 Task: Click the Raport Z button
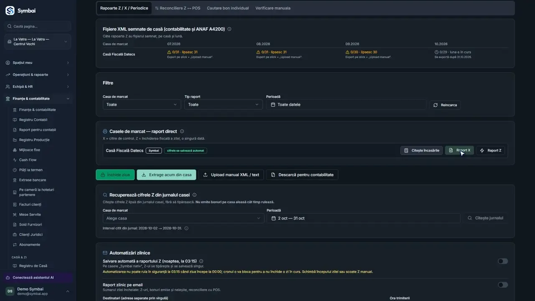491,150
